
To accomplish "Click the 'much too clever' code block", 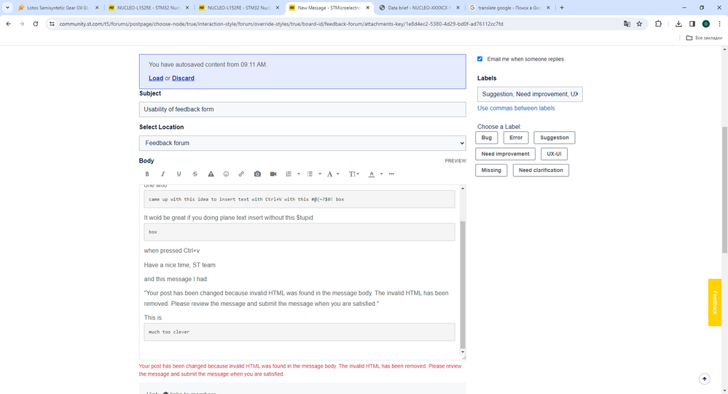I will pos(299,332).
